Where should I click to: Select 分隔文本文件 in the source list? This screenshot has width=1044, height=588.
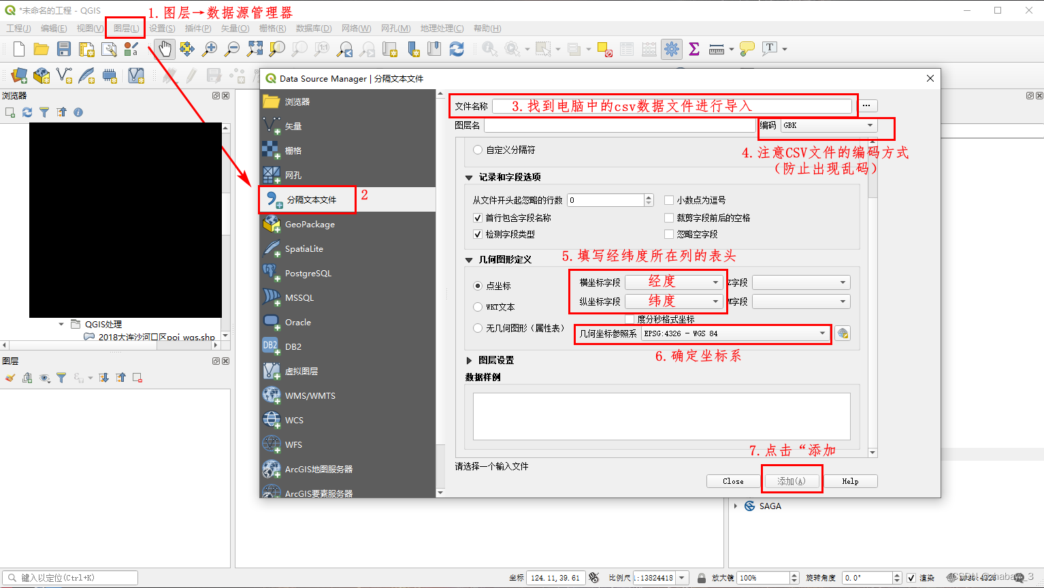348,199
